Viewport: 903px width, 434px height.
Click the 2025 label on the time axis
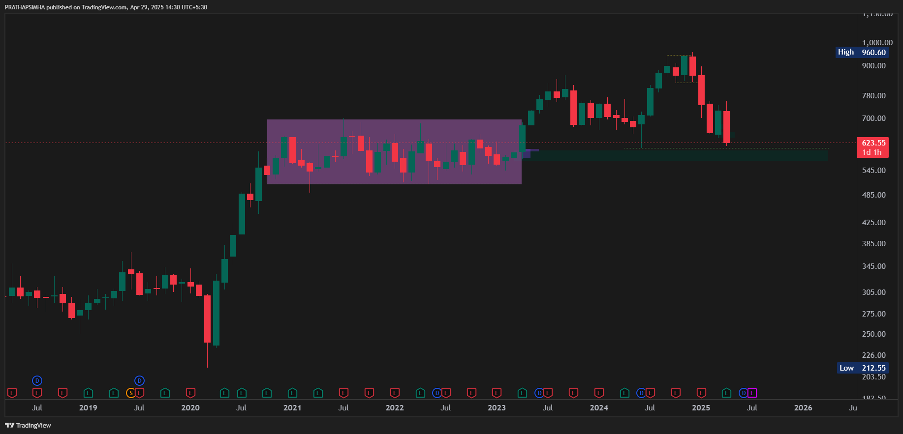tap(701, 407)
